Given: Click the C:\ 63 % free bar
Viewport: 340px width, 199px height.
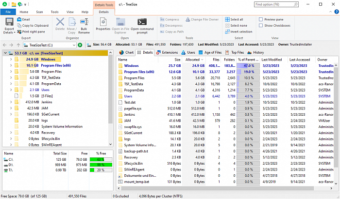Looking at the screenshot, I should coord(101,159).
